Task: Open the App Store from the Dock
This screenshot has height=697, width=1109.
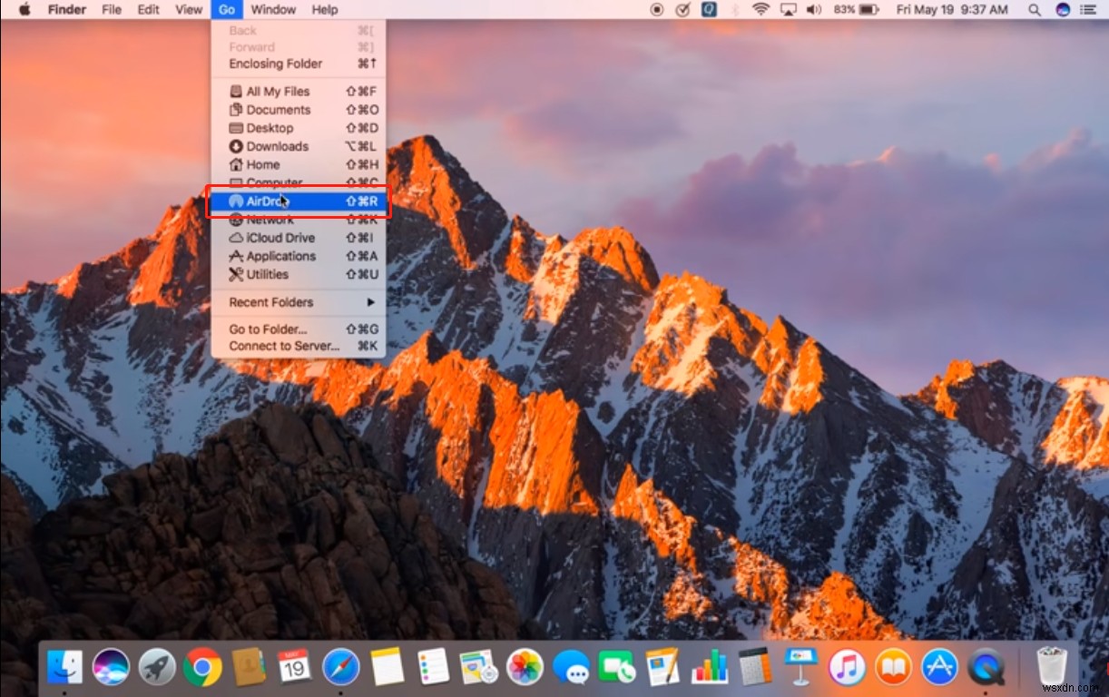Action: coord(939,667)
